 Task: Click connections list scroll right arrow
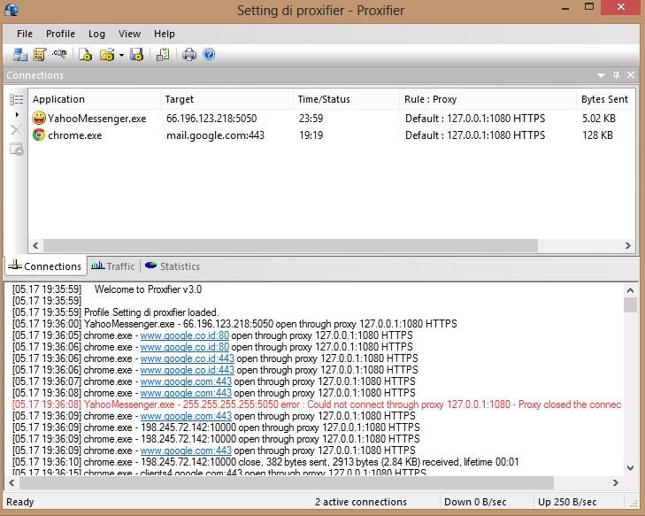click(628, 246)
